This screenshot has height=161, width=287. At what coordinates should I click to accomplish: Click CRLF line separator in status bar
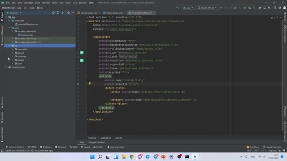click(x=256, y=151)
